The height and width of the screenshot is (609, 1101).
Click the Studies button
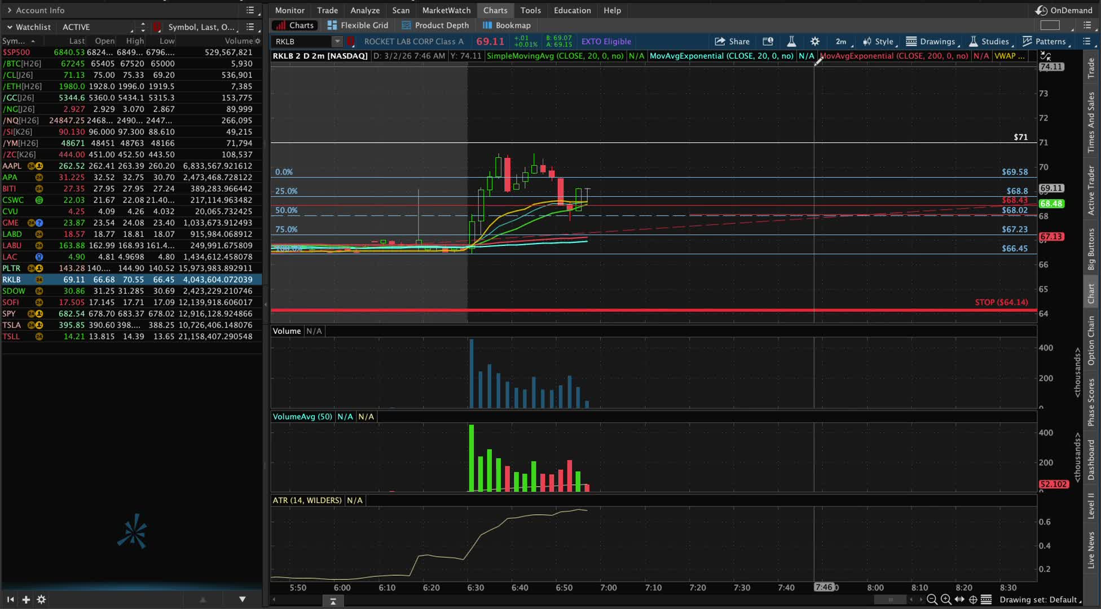pos(990,41)
